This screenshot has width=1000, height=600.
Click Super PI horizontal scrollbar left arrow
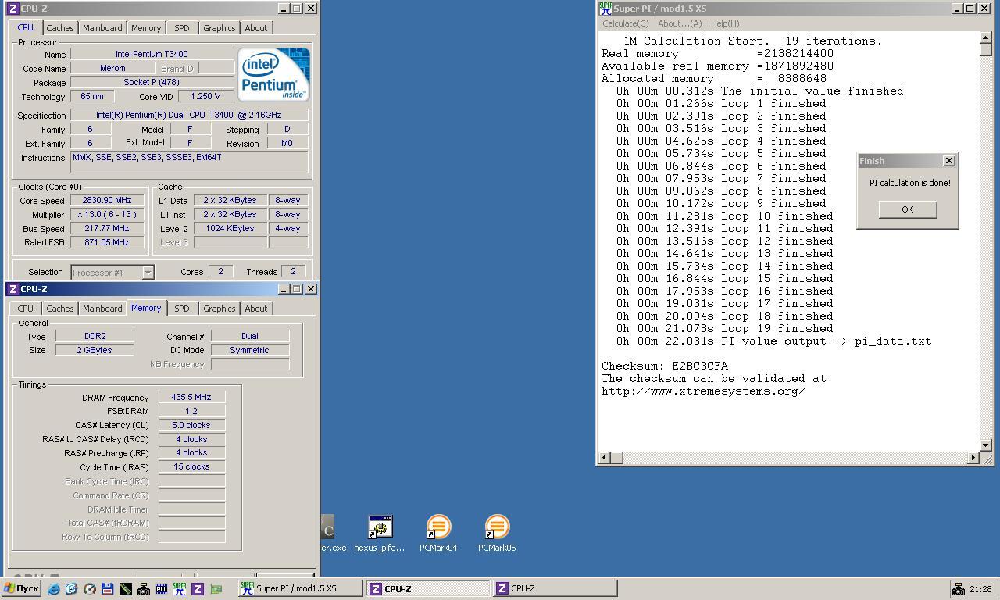point(604,457)
